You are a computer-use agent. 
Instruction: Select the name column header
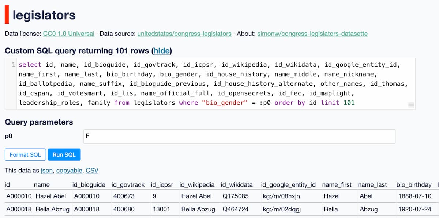[42, 184]
